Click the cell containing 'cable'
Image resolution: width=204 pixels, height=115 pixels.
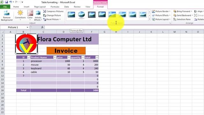click(43, 72)
